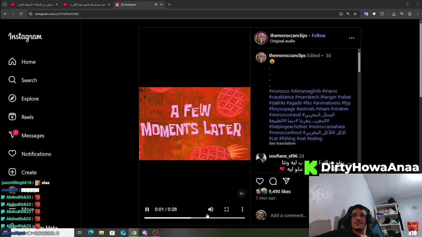View the 9,490 likes list

[280, 192]
